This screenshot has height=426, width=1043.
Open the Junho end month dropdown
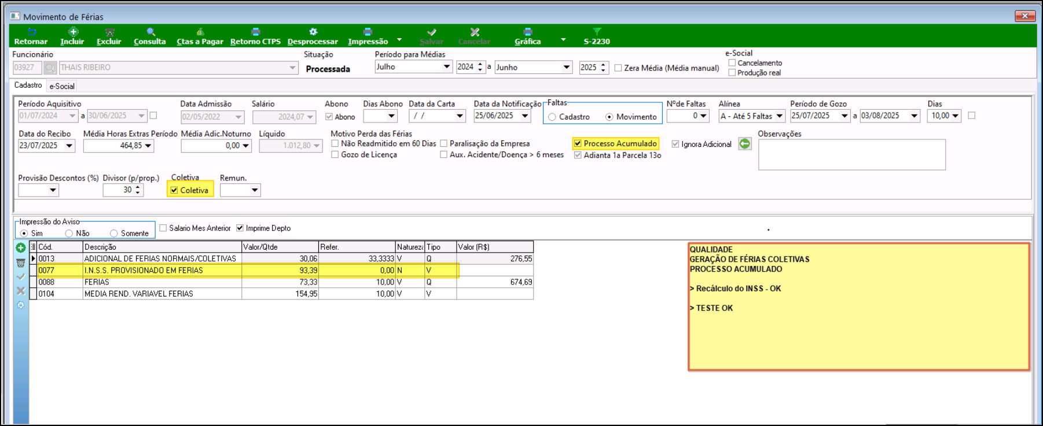pyautogui.click(x=567, y=67)
